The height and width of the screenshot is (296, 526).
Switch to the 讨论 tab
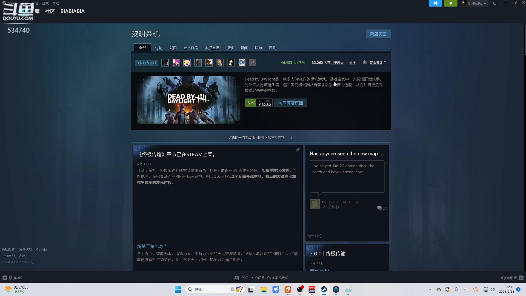[x=159, y=48]
